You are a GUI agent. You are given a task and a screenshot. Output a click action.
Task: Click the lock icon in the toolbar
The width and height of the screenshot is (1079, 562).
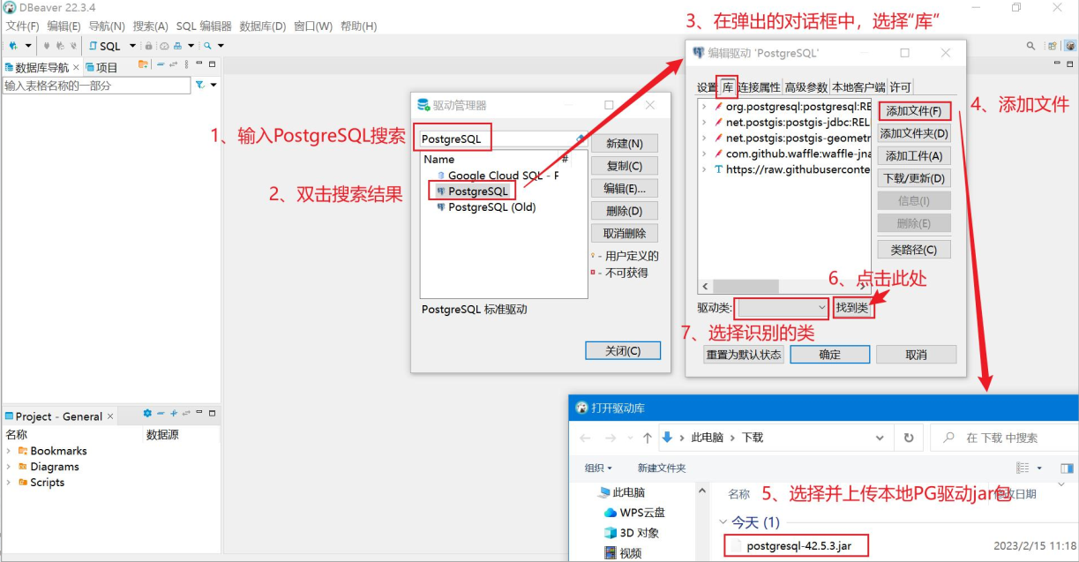[x=148, y=46]
